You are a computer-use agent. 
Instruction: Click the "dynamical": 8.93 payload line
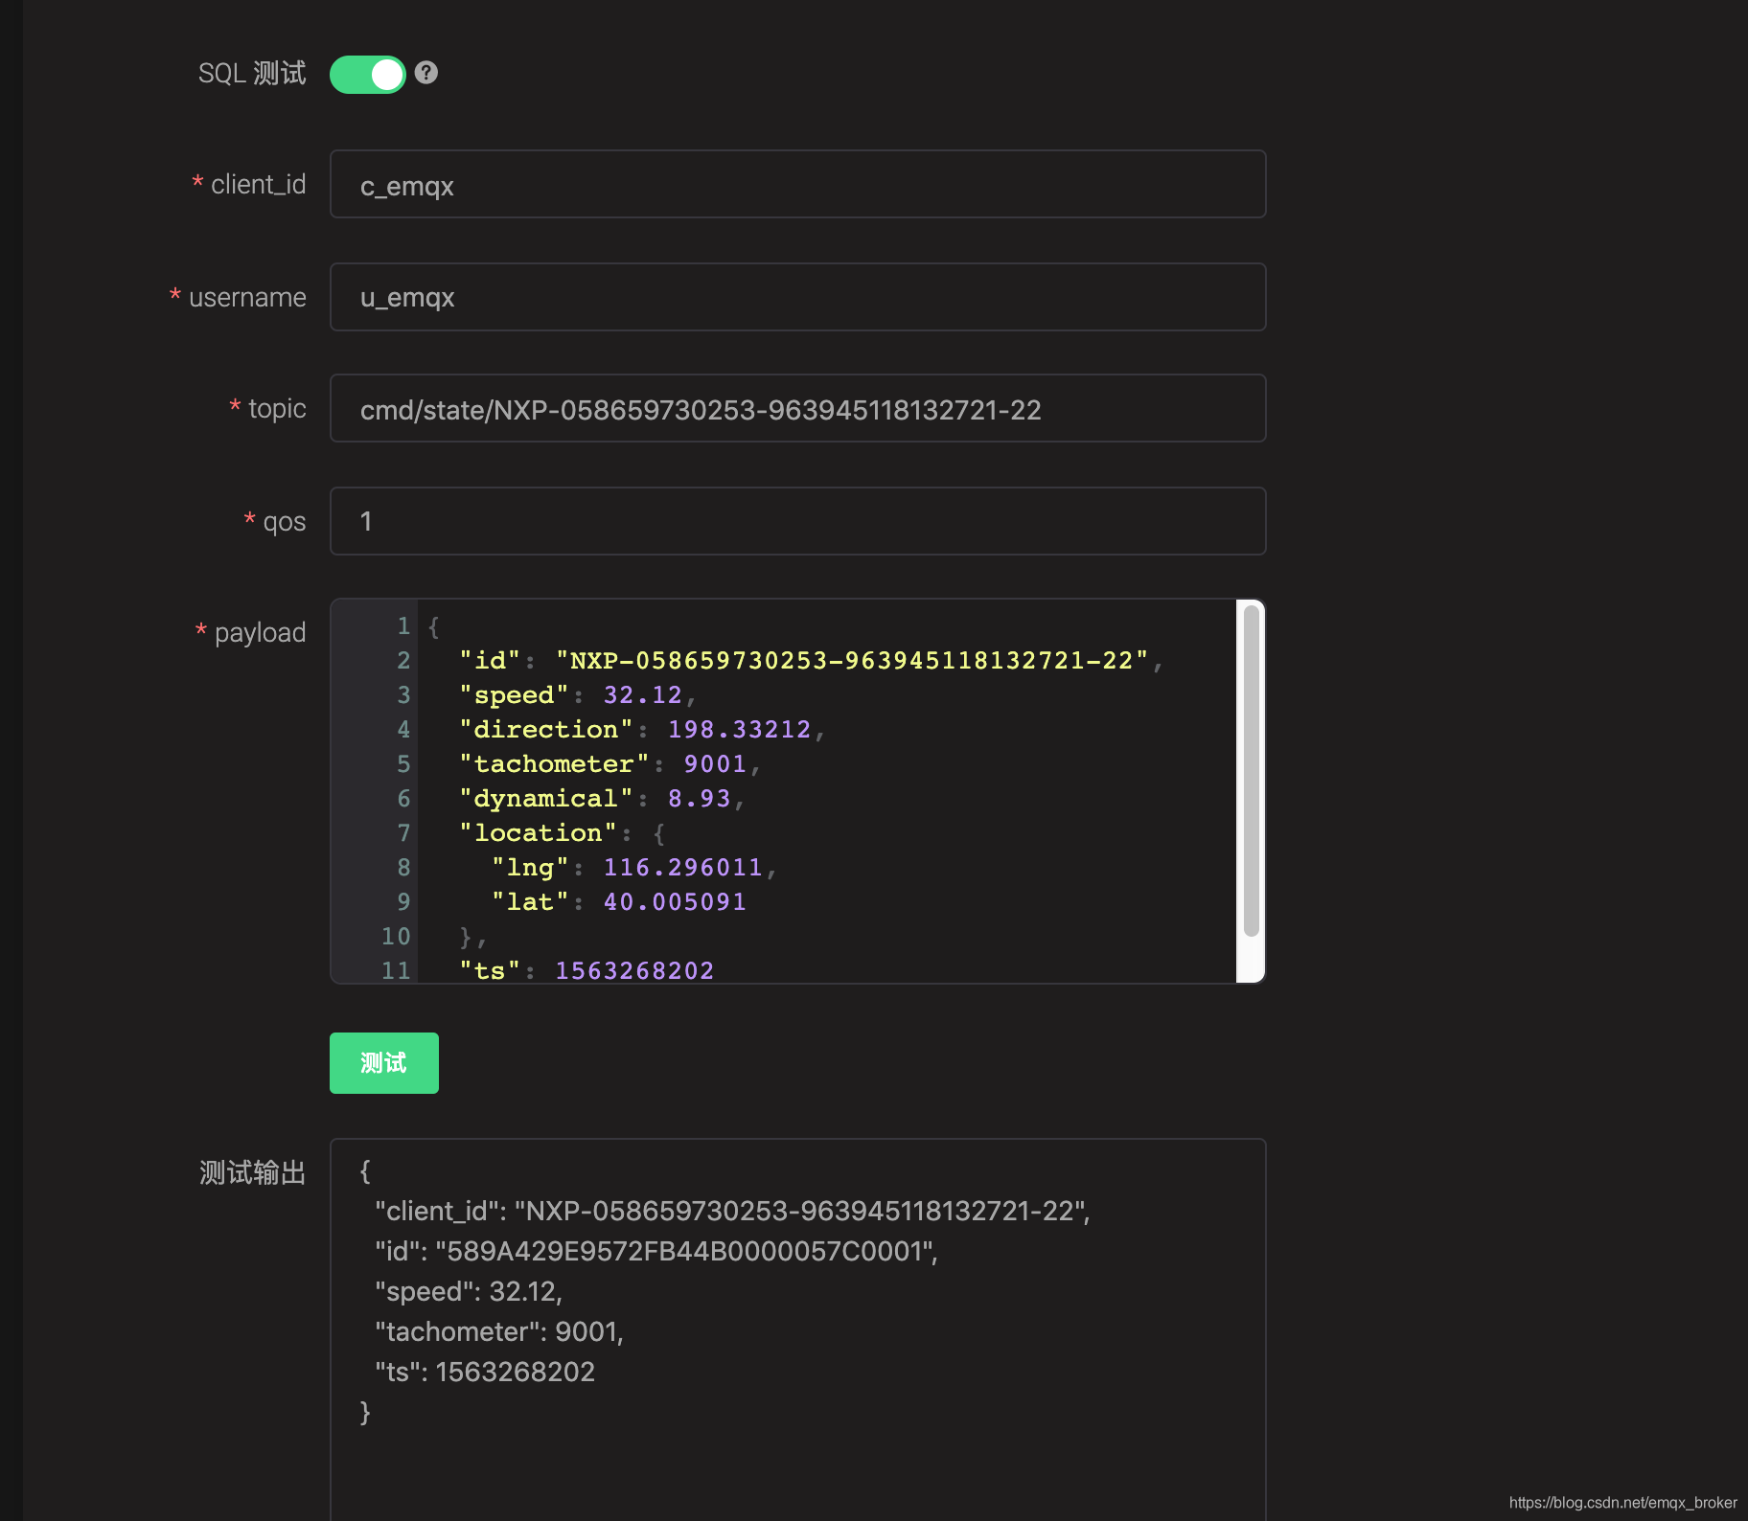click(602, 799)
